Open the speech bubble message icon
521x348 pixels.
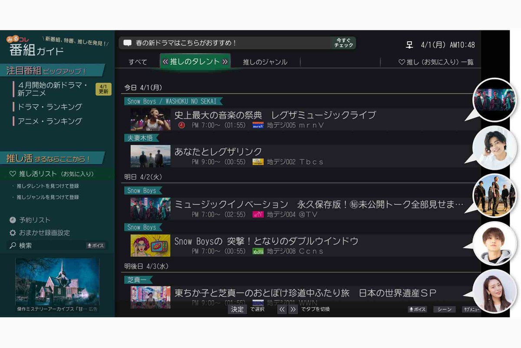pyautogui.click(x=127, y=43)
